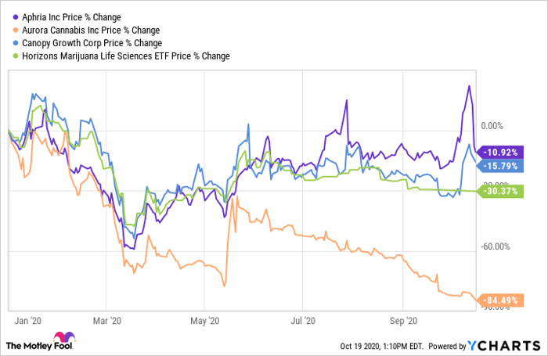Select the Canopy Growth Corp legend label
The height and width of the screenshot is (356, 548).
91,42
